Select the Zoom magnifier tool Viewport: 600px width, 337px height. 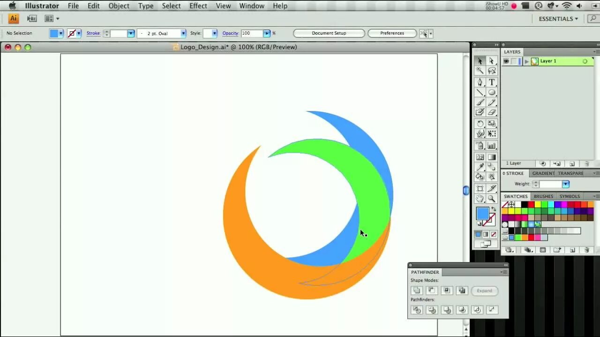(492, 198)
